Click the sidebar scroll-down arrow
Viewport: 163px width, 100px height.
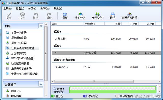tap(46, 95)
